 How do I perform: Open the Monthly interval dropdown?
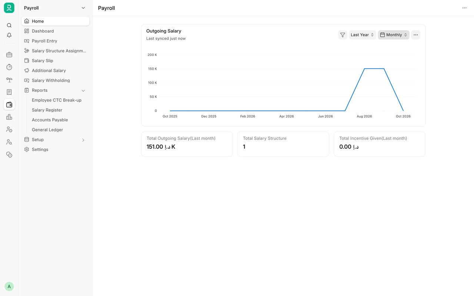(394, 35)
